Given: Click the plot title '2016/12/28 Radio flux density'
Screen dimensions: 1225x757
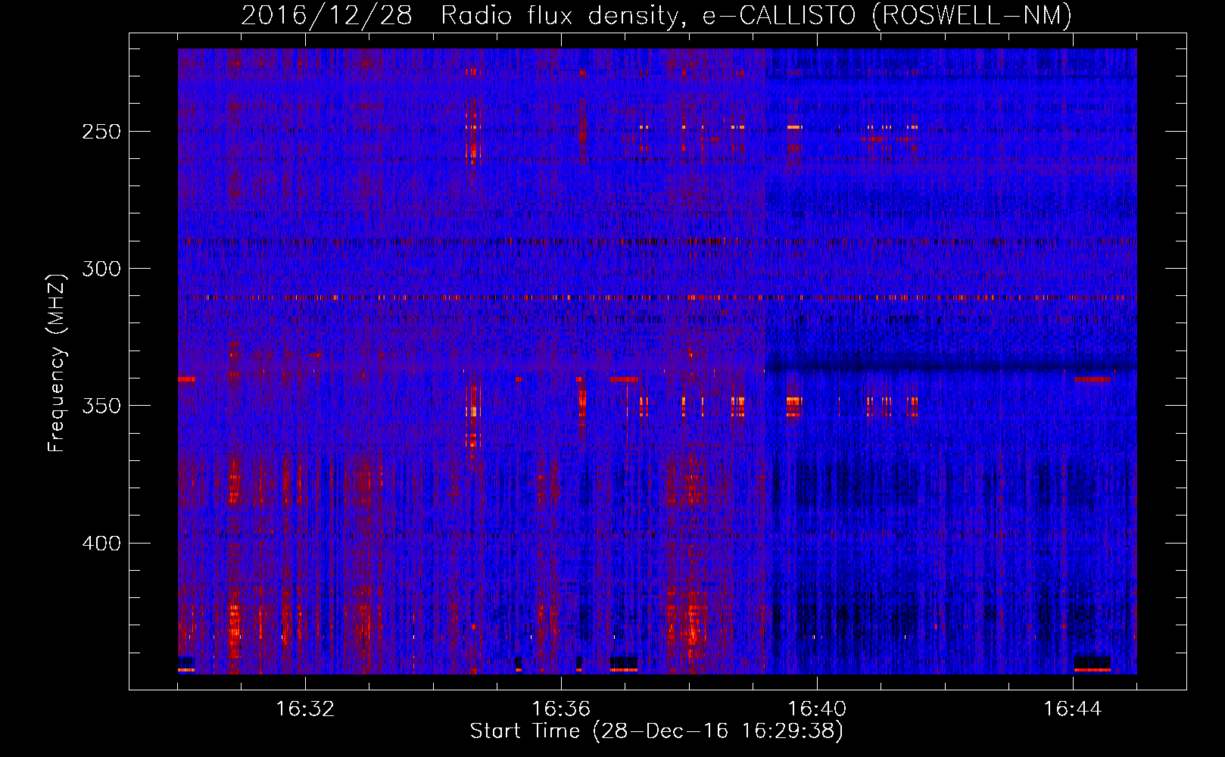Looking at the screenshot, I should tap(656, 16).
